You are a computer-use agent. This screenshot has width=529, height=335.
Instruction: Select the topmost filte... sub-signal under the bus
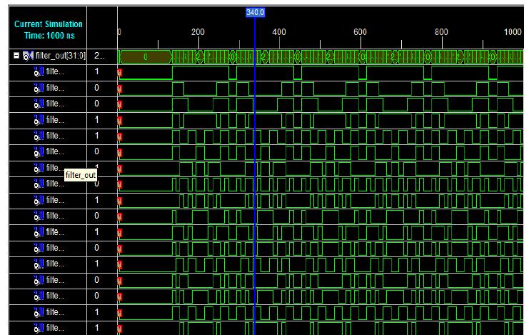click(x=55, y=71)
